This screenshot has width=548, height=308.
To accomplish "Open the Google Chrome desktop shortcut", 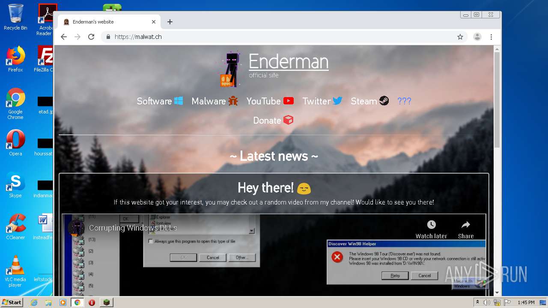I will [x=15, y=104].
